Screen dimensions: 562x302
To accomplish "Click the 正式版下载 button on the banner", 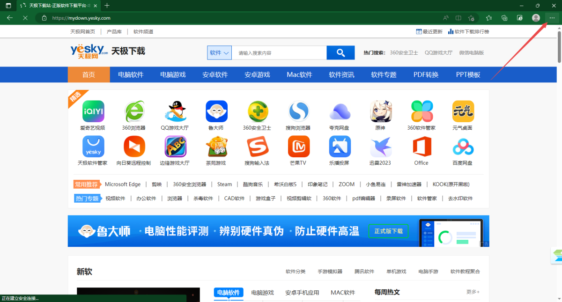I will pyautogui.click(x=388, y=231).
